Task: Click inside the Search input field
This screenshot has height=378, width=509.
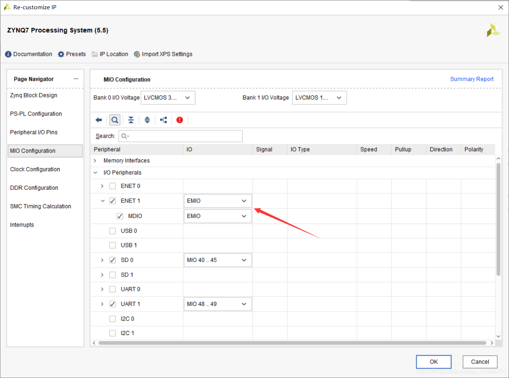Action: [181, 136]
